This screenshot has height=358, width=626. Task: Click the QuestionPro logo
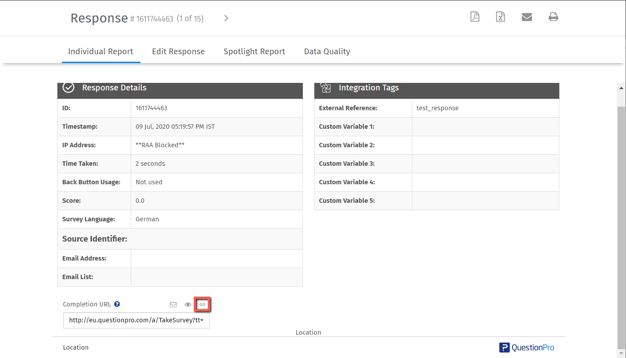coord(527,347)
